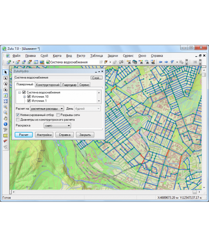Activate the hand pan tool

point(6,118)
